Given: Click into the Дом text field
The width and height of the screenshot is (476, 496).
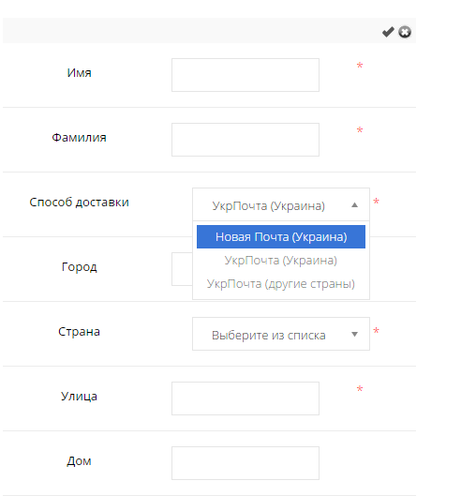Looking at the screenshot, I should tap(245, 463).
